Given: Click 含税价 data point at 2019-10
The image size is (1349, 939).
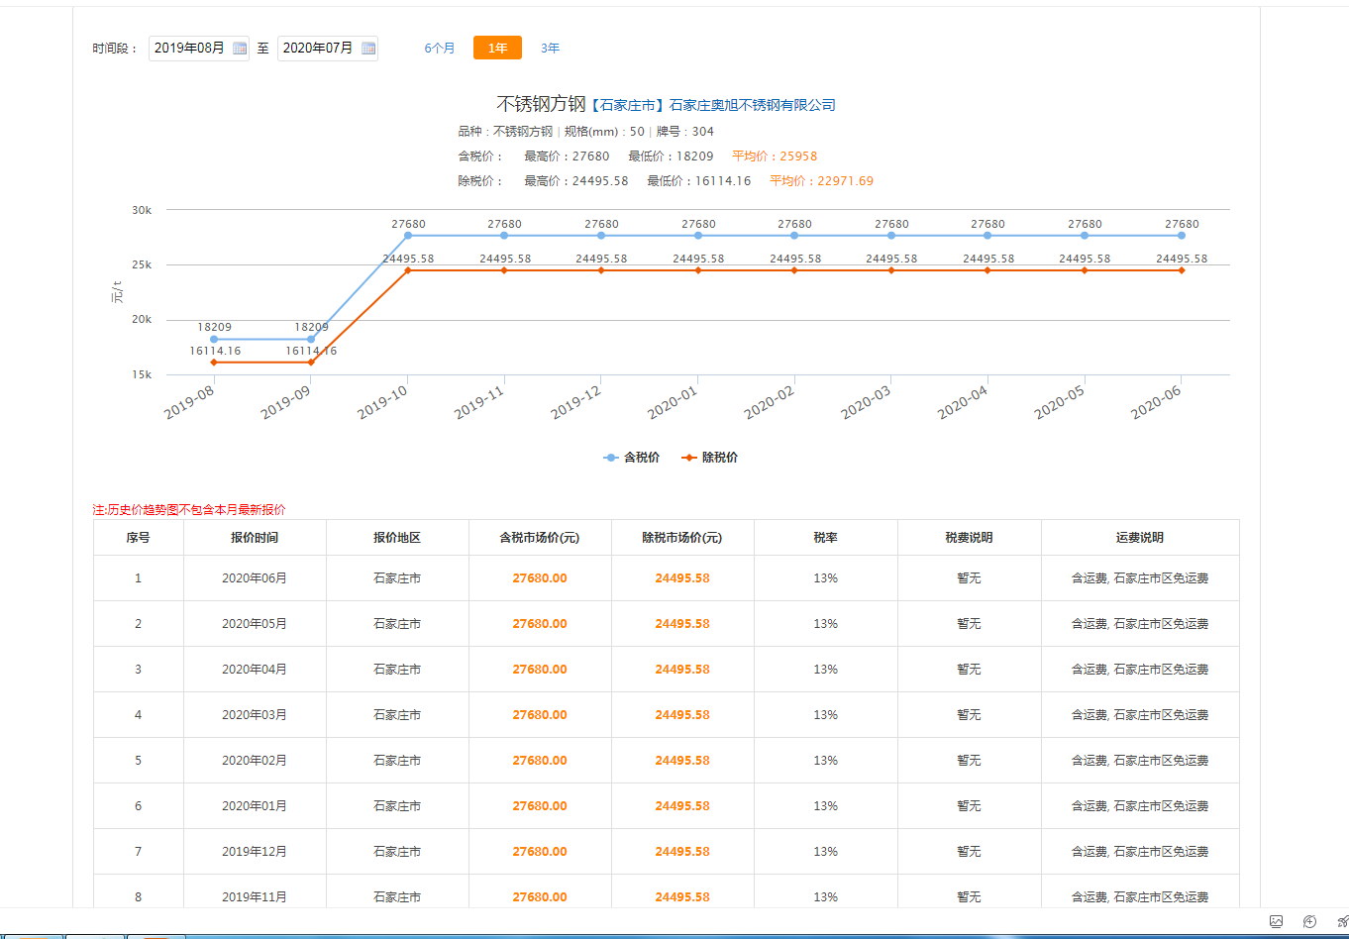Looking at the screenshot, I should (408, 235).
